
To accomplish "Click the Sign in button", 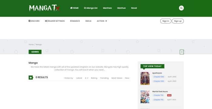I will [x=166, y=21].
